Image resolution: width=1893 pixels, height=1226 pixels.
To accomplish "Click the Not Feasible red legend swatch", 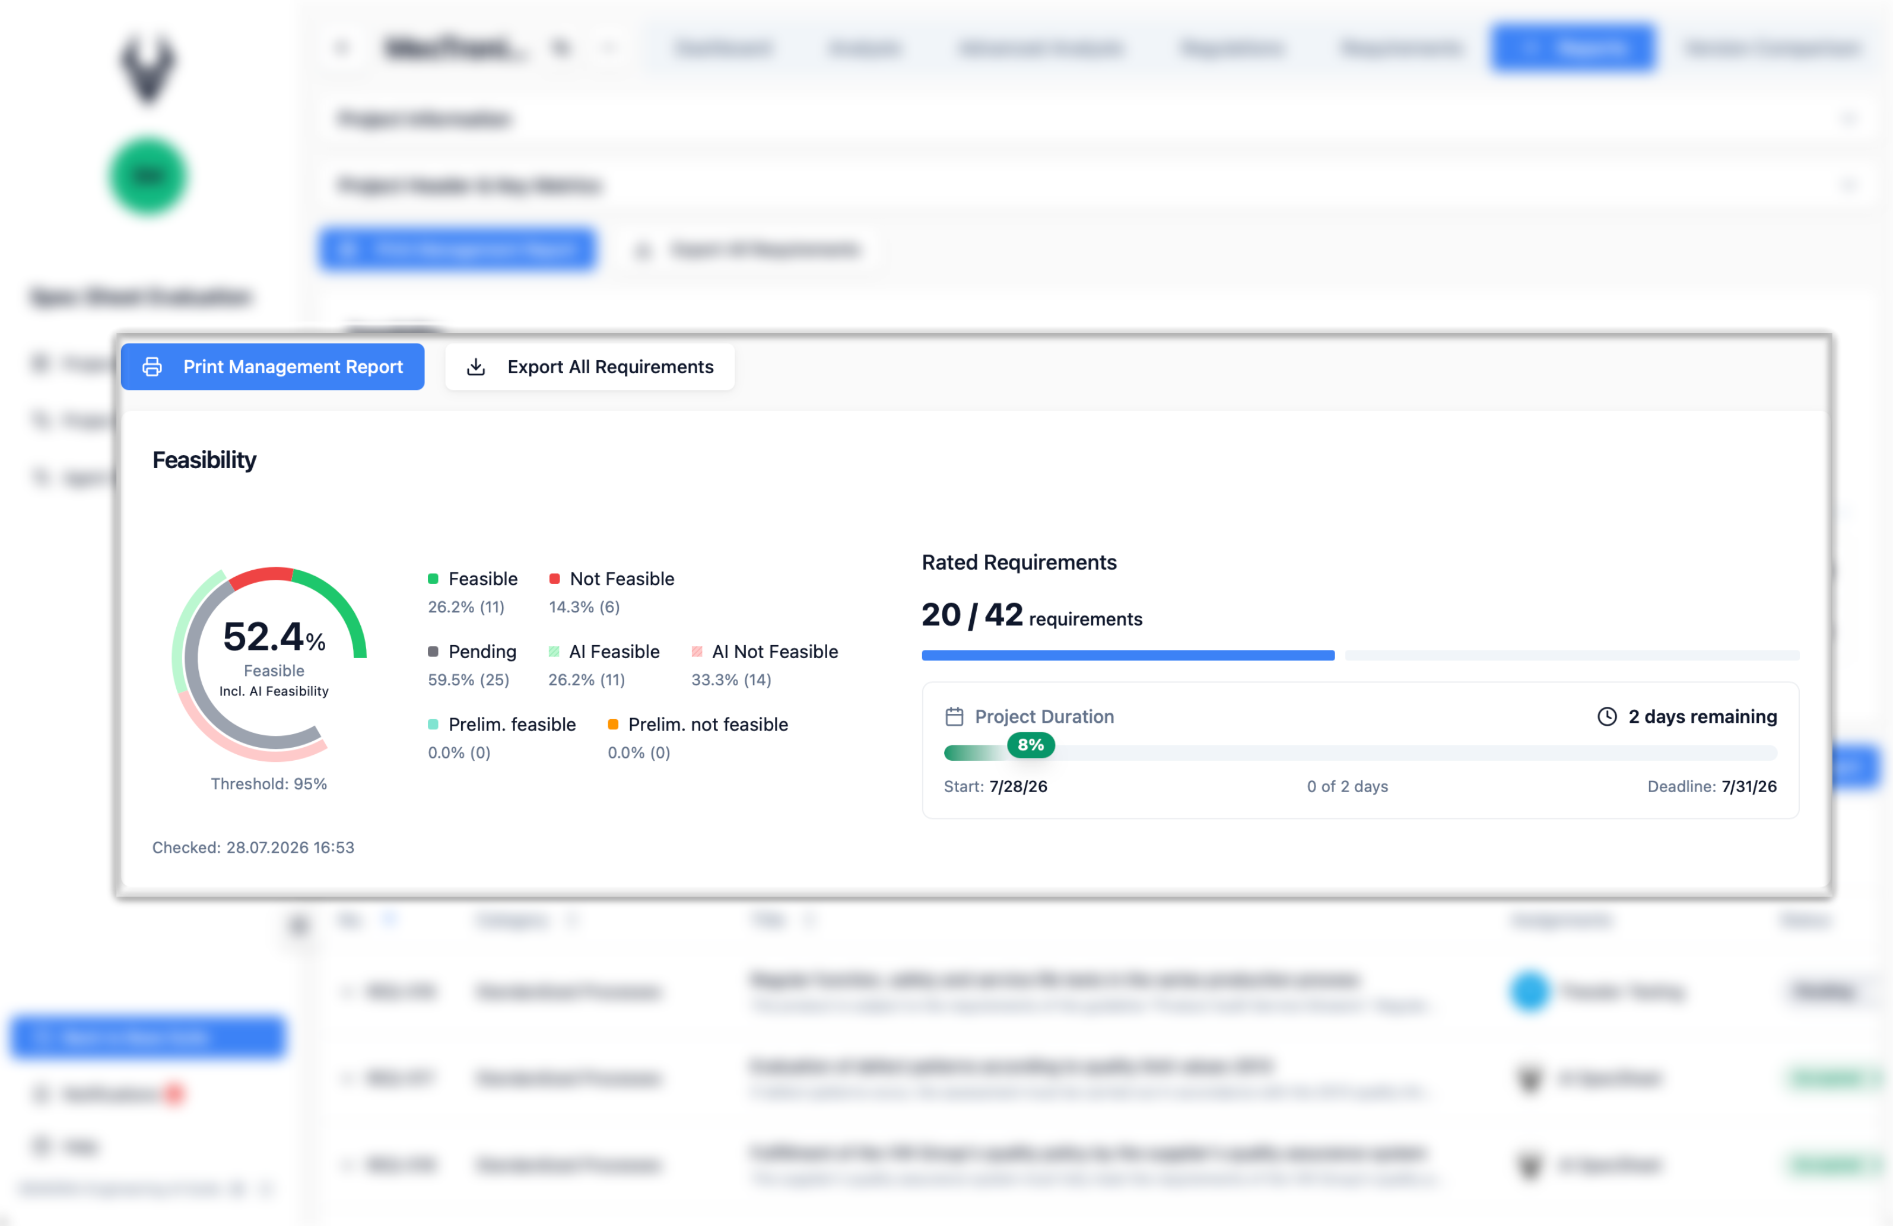I will click(554, 579).
